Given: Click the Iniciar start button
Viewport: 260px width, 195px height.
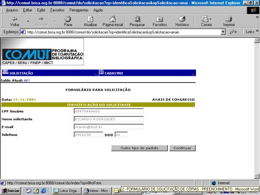Looking at the screenshot, I should 11,191.
